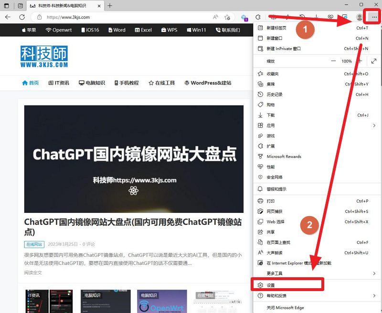Add this page to favorites star icon
The height and width of the screenshot is (313, 382).
pyautogui.click(x=227, y=17)
